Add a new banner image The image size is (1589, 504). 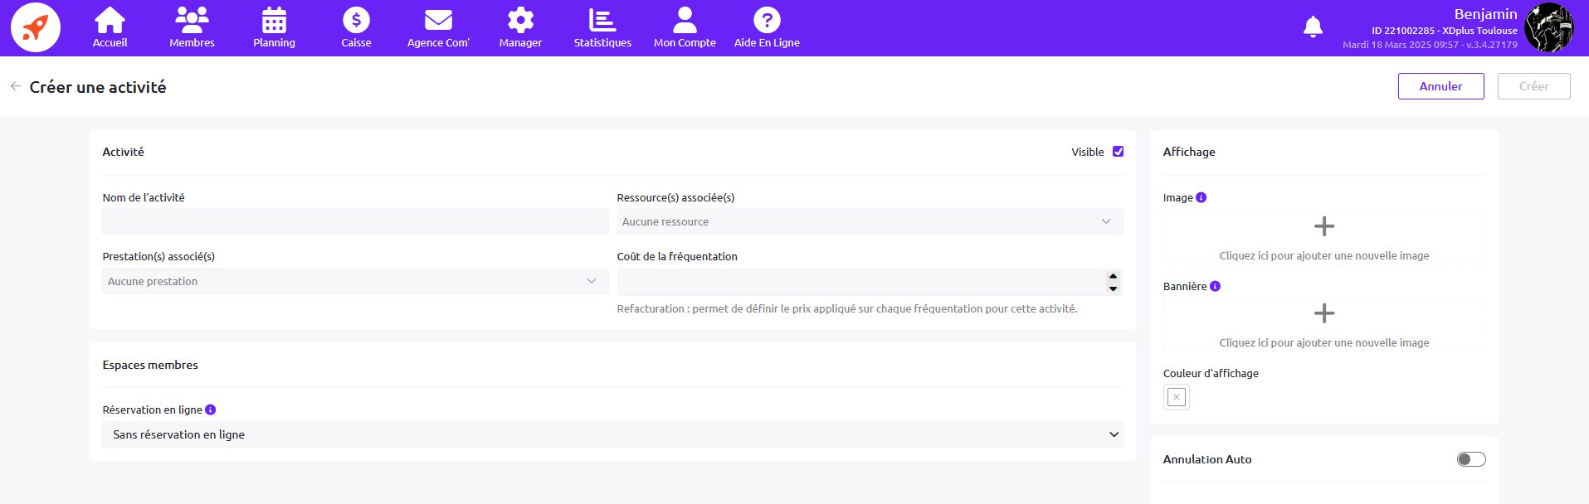pos(1323,325)
